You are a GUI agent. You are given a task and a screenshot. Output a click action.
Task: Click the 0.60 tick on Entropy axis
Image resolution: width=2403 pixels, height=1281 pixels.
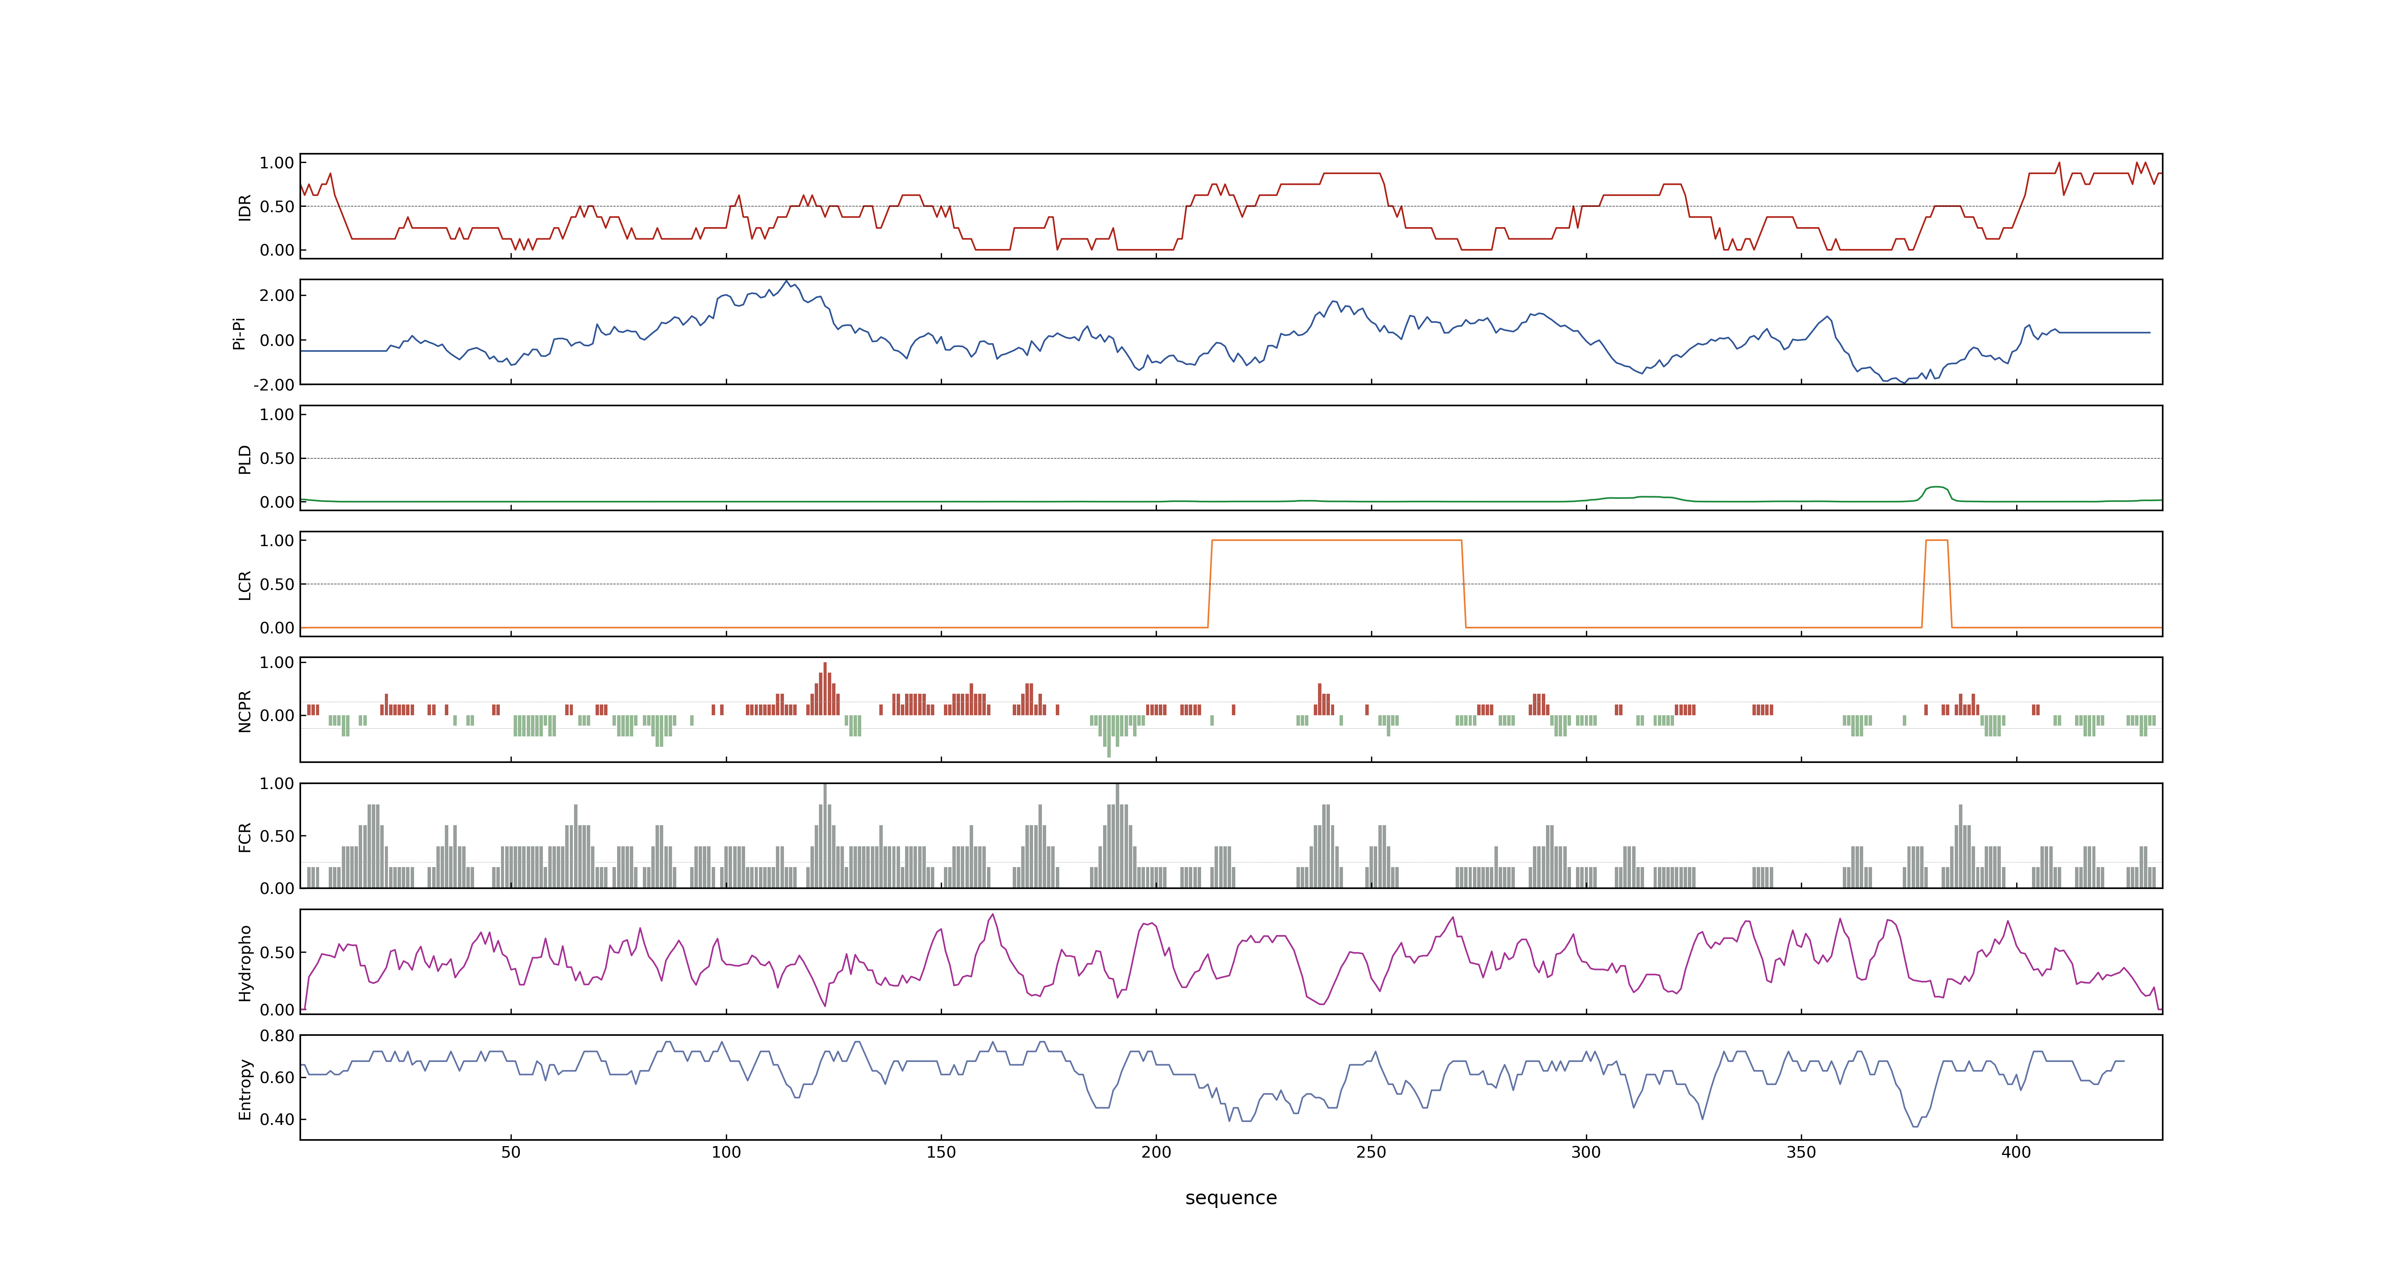click(x=277, y=1078)
